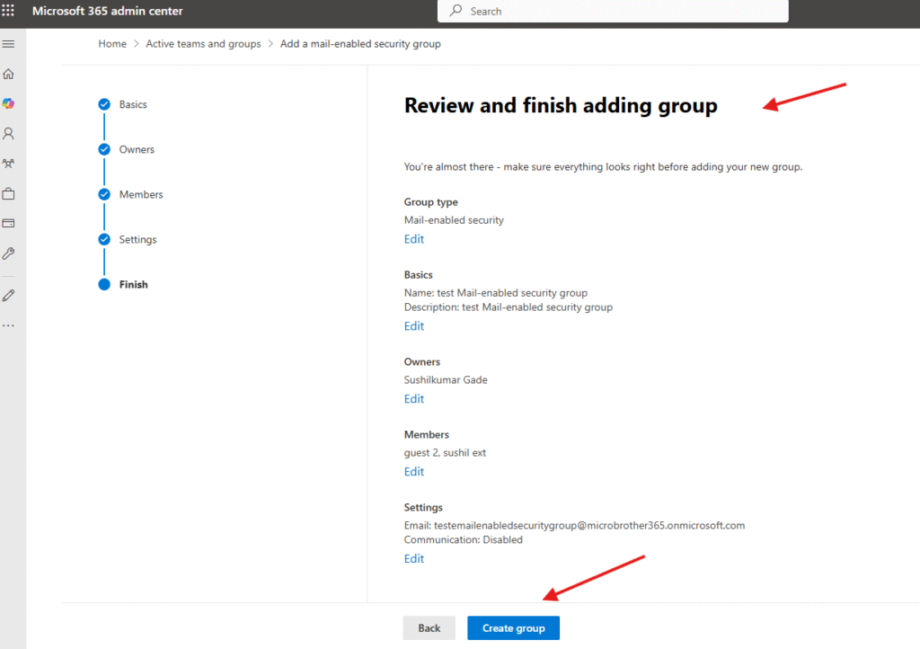This screenshot has height=649, width=920.
Task: Expand the hamburger navigation menu
Action: coord(9,44)
